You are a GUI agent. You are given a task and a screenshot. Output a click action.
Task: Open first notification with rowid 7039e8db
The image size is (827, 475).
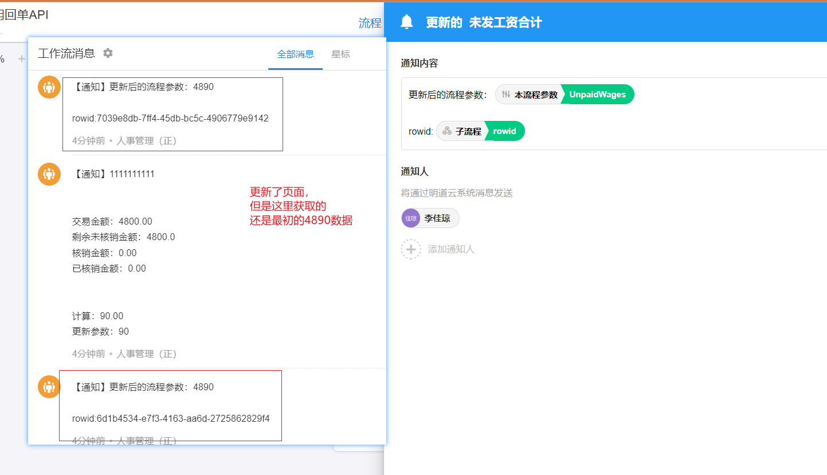tap(170, 119)
